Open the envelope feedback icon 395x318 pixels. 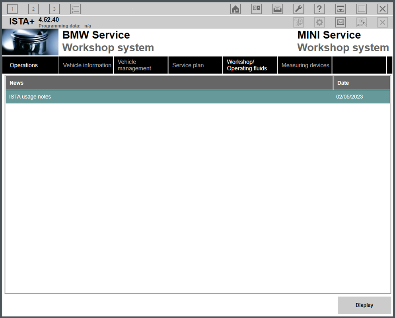(x=341, y=22)
